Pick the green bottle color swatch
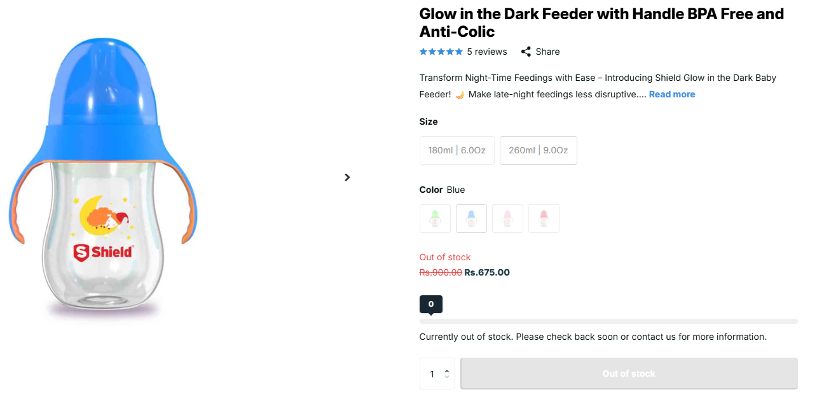Screen dimensions: 838x399 click(435, 219)
